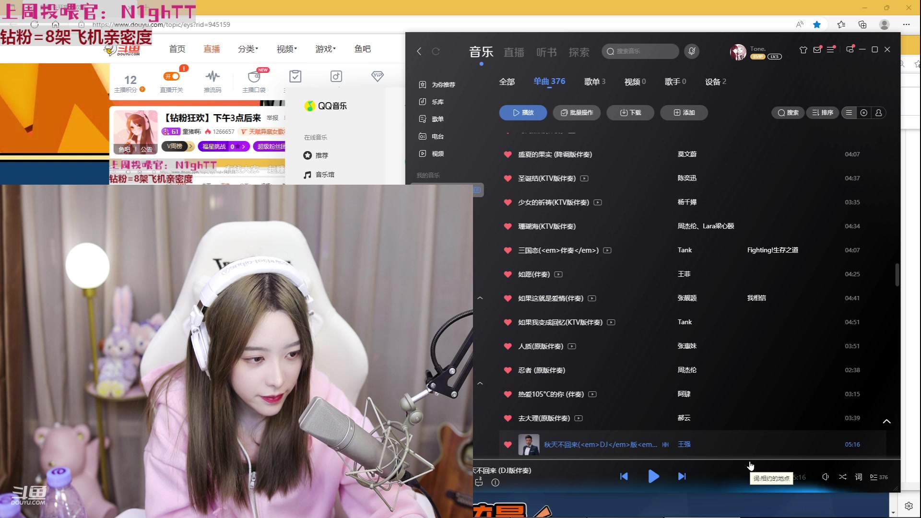Image resolution: width=921 pixels, height=518 pixels.
Task: Expand the 视频 dropdown in Douyu navbar
Action: click(286, 48)
